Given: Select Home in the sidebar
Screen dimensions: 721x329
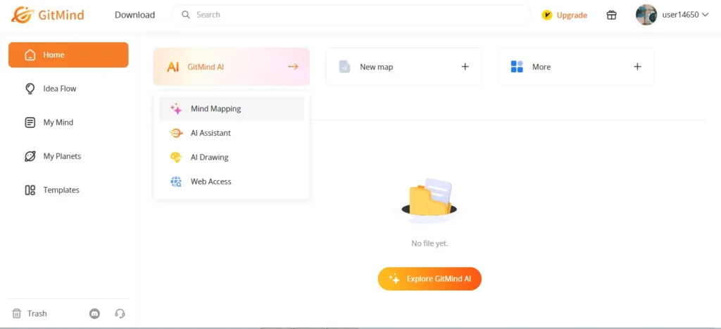Looking at the screenshot, I should coord(68,55).
